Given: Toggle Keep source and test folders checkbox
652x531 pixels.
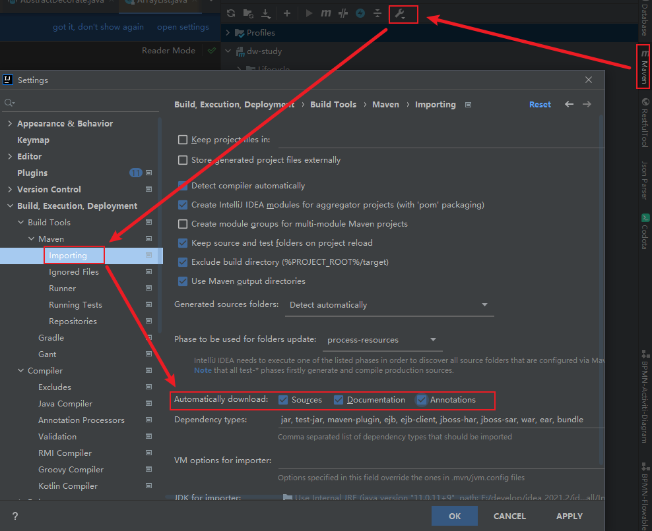Looking at the screenshot, I should [x=183, y=243].
